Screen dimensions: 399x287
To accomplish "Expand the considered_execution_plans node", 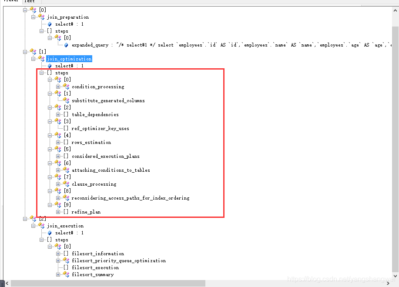I will [x=58, y=156].
